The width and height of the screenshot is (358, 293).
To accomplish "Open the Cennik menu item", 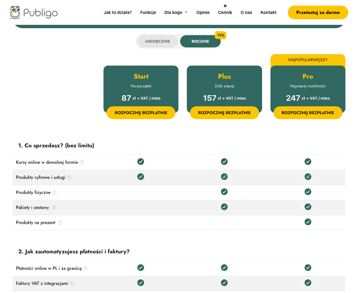I will 225,13.
